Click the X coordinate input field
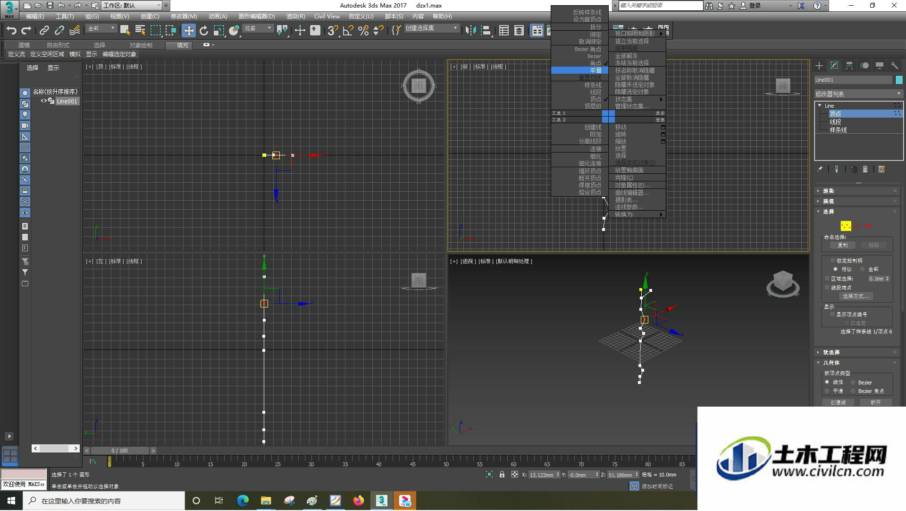Screen dimensions: 906x511 541,475
